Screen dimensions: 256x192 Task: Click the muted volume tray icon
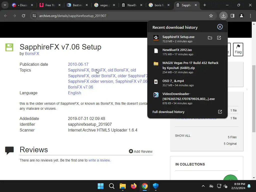226,186
